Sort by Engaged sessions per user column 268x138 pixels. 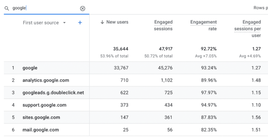248,29
